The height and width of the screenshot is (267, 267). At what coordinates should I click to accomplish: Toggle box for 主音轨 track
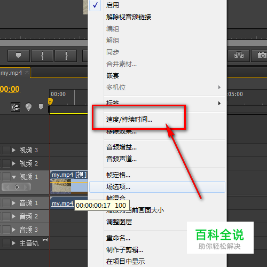coord(6,243)
